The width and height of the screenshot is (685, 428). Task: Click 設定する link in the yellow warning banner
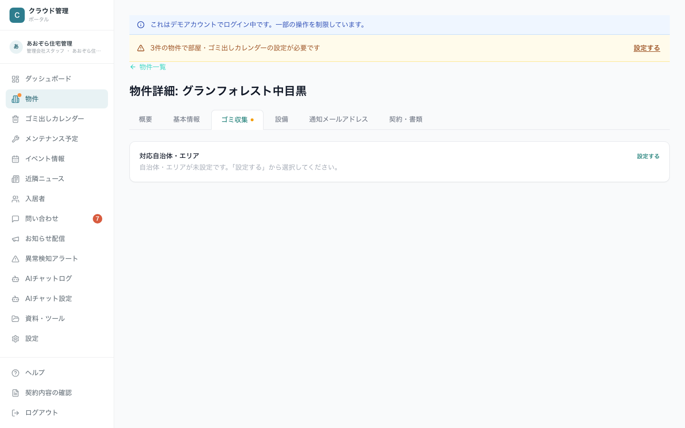tap(647, 48)
